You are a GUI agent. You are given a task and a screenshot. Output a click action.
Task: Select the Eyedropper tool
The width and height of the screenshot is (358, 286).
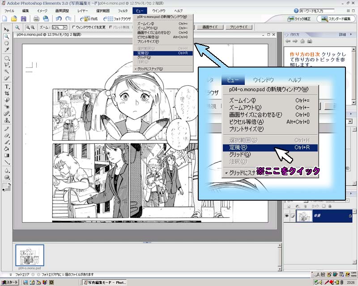(7, 50)
